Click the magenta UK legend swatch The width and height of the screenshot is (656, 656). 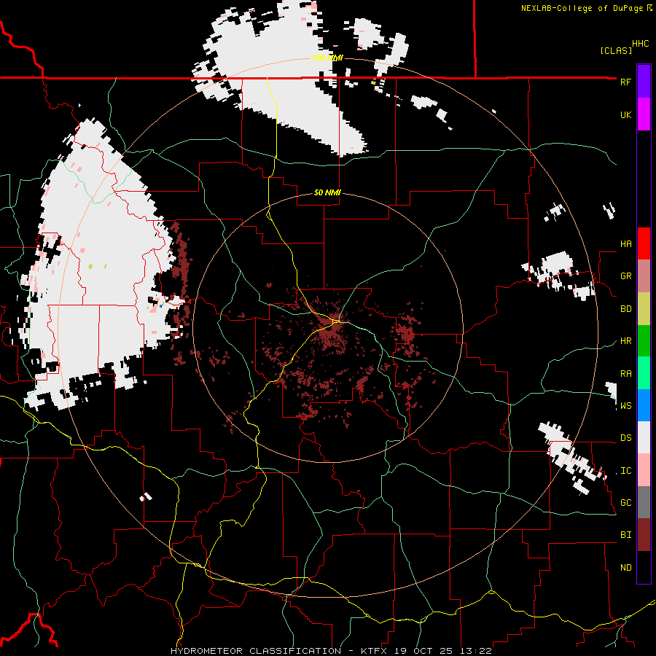point(644,114)
